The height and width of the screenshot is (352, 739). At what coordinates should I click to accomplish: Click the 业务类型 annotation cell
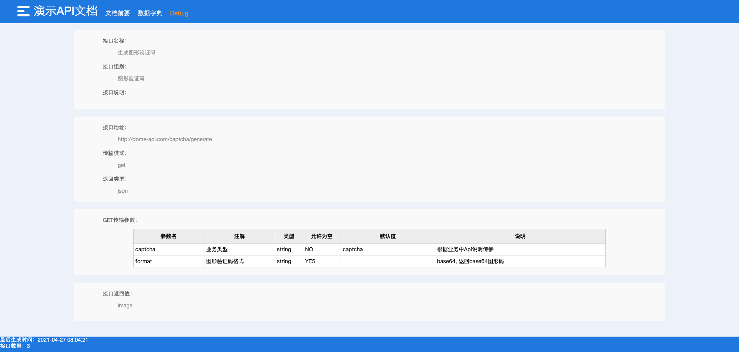tap(217, 249)
